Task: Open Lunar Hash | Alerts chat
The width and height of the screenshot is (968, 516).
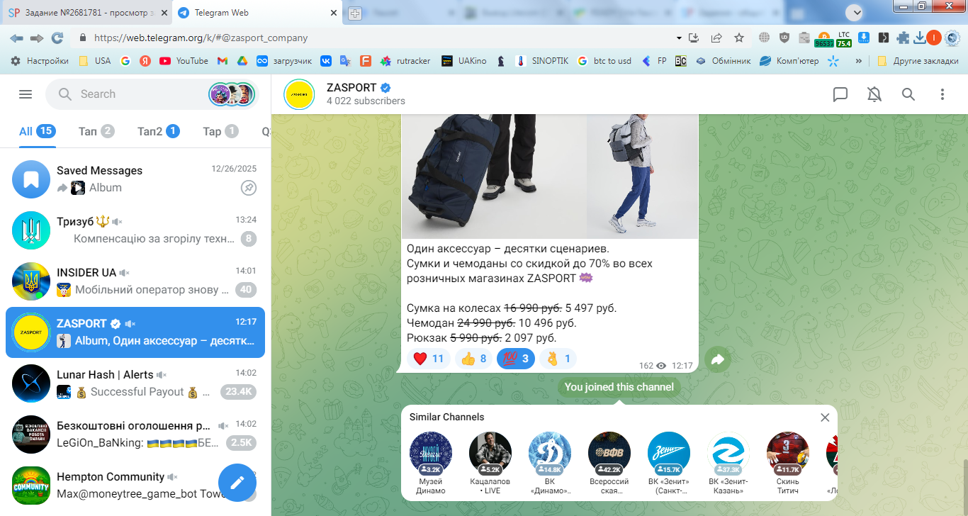Action: pyautogui.click(x=135, y=383)
